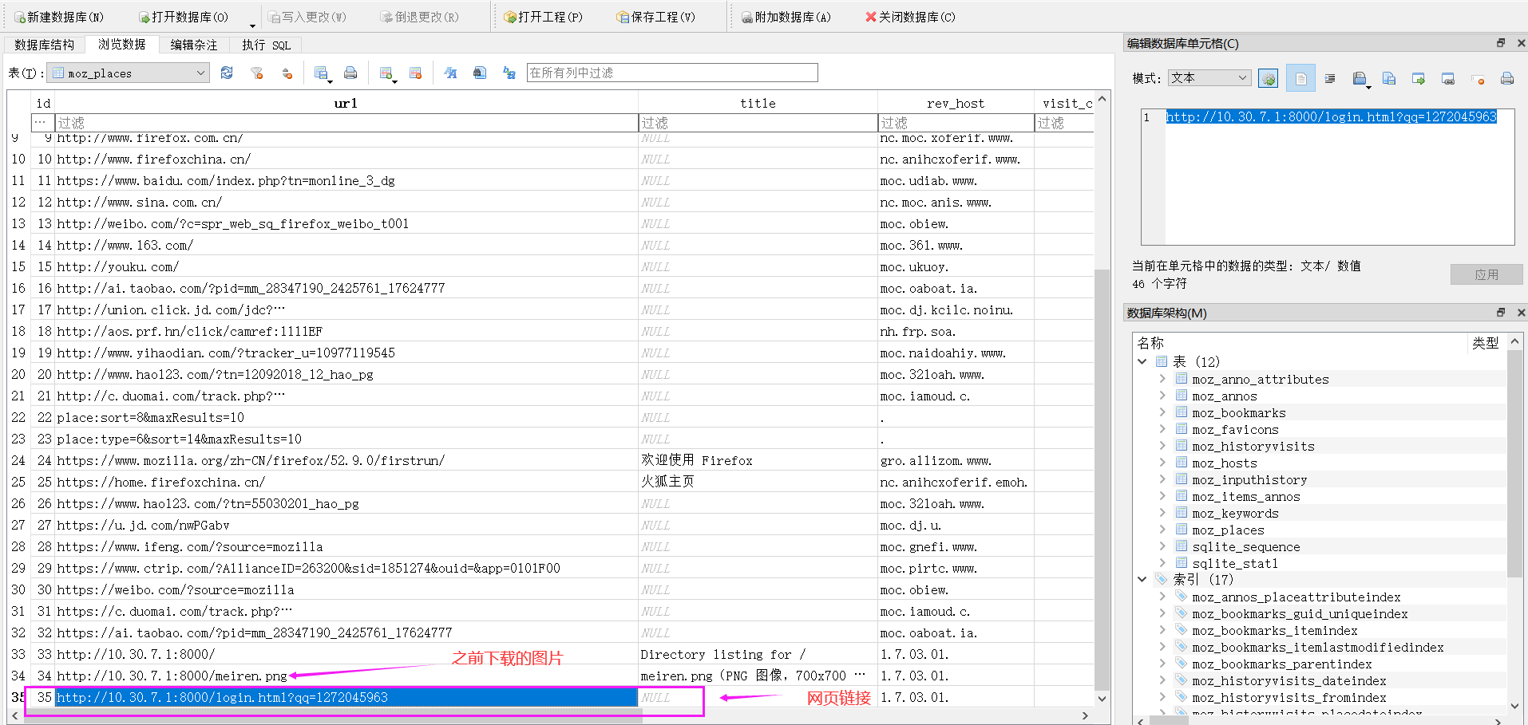Print the browsed table data
1528x725 pixels.
click(x=350, y=73)
